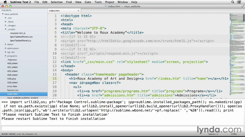This screenshot has width=245, height=137.
Task: Open the Project menu
Action: pyautogui.click(x=110, y=2)
